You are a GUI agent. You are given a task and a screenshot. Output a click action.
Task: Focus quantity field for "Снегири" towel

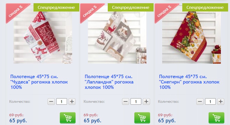(210, 101)
